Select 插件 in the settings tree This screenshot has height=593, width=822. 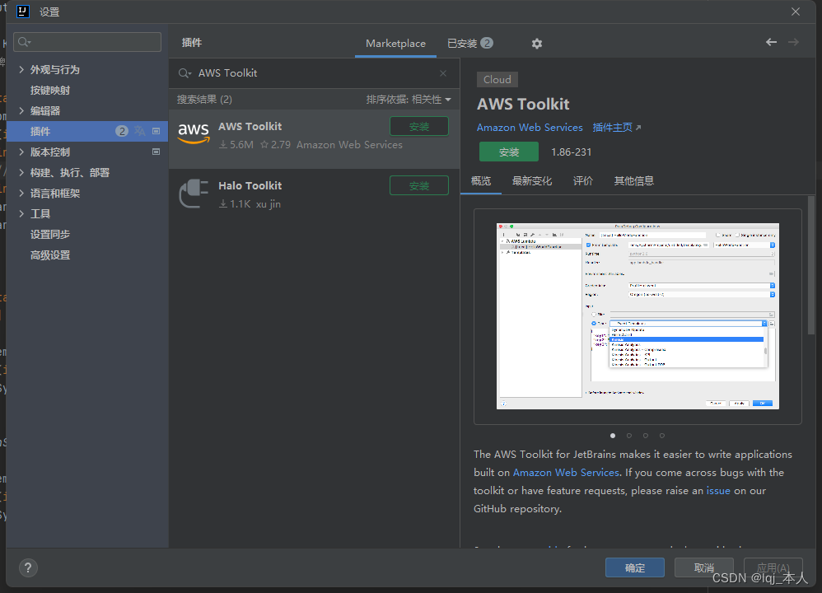[x=87, y=131]
